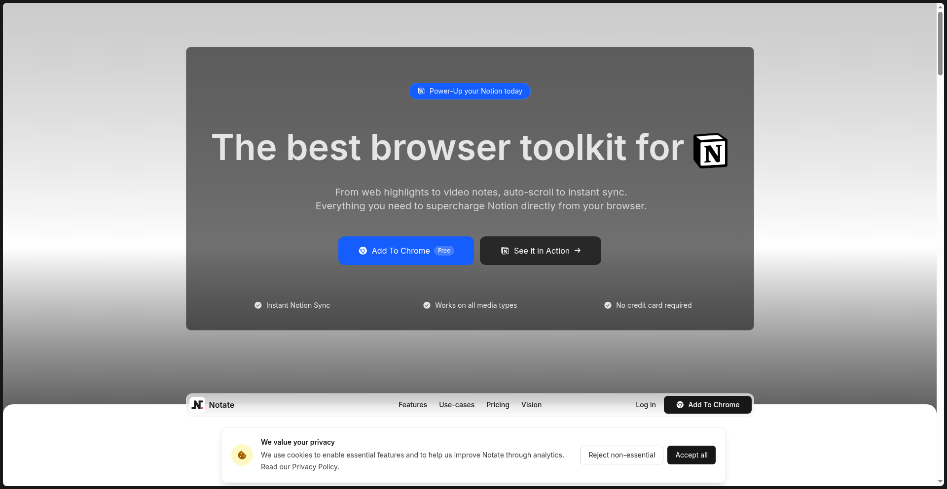Click the checkmark icon beside No credit card required
Viewport: 947px width, 489px height.
608,305
